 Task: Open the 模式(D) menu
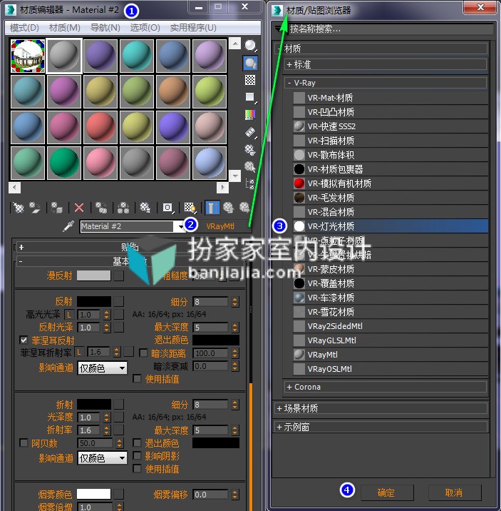(x=24, y=28)
